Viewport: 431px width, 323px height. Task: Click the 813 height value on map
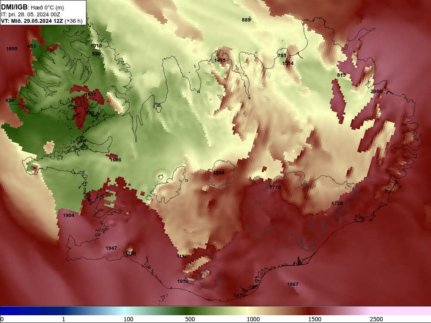(341, 75)
